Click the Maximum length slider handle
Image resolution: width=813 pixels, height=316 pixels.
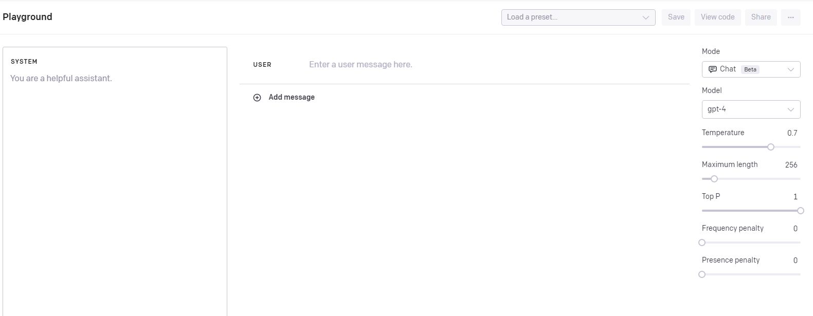(714, 179)
